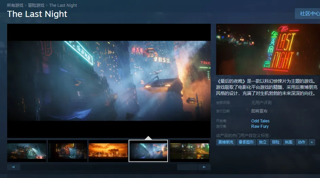Viewport: 320px width, 178px height.
Task: Click the left arrow of thumbnail strip
Action: coord(14,167)
